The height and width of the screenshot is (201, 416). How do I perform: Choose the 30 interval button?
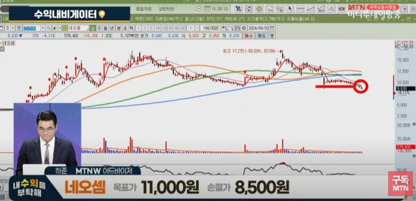[x=170, y=28]
